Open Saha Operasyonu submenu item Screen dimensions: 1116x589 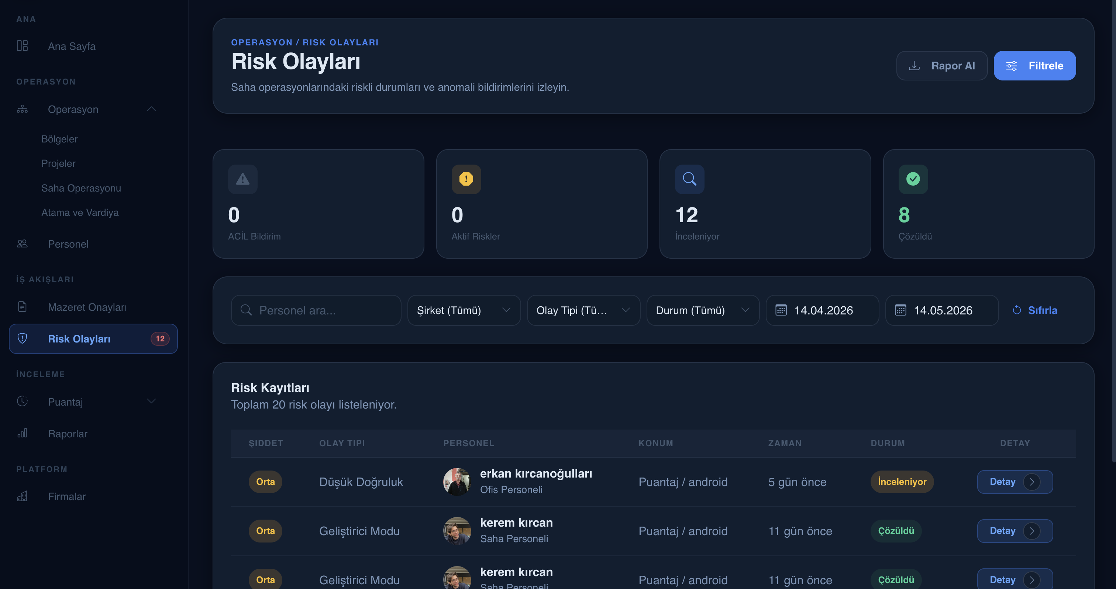[x=81, y=188]
